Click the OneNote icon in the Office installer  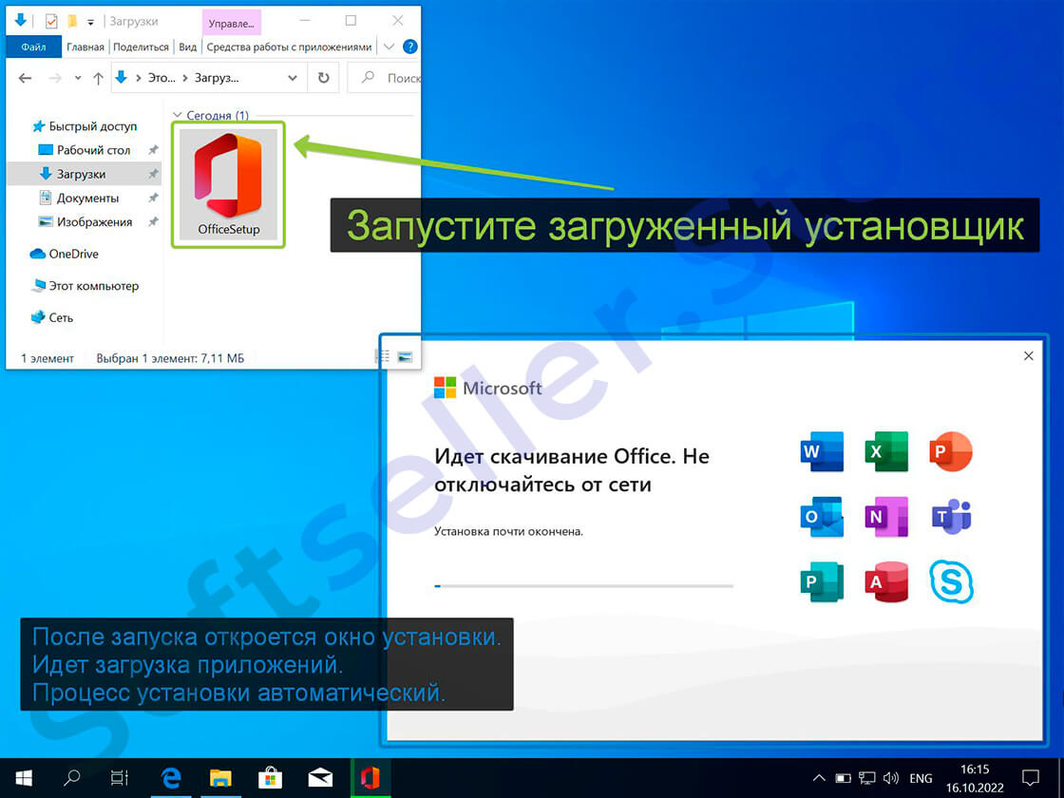coord(886,517)
